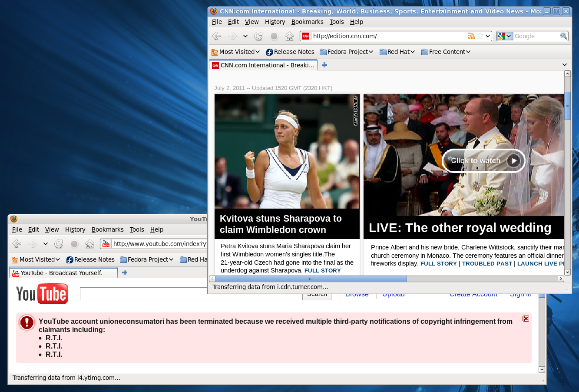Expand Fedora Project bookmark folder in CNN window
The width and height of the screenshot is (579, 392).
click(x=347, y=52)
